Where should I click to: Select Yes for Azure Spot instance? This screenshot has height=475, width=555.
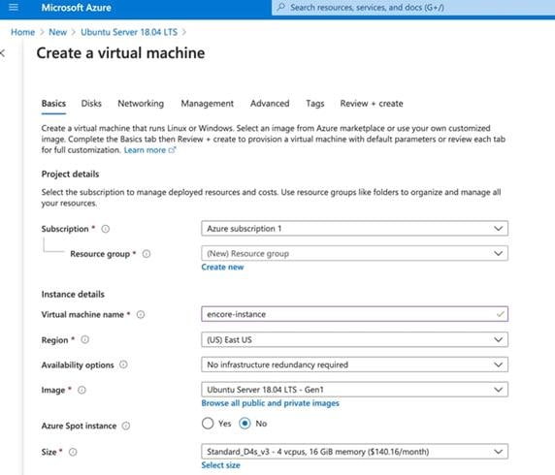click(208, 424)
